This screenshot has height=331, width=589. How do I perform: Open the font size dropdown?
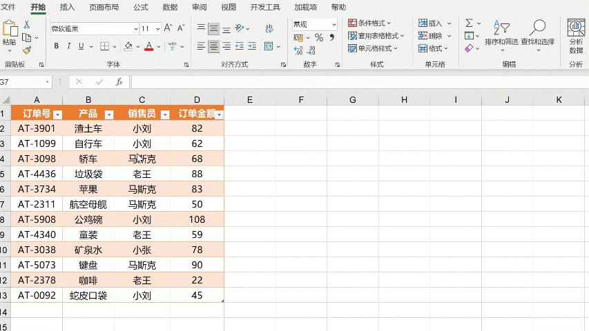click(x=157, y=28)
